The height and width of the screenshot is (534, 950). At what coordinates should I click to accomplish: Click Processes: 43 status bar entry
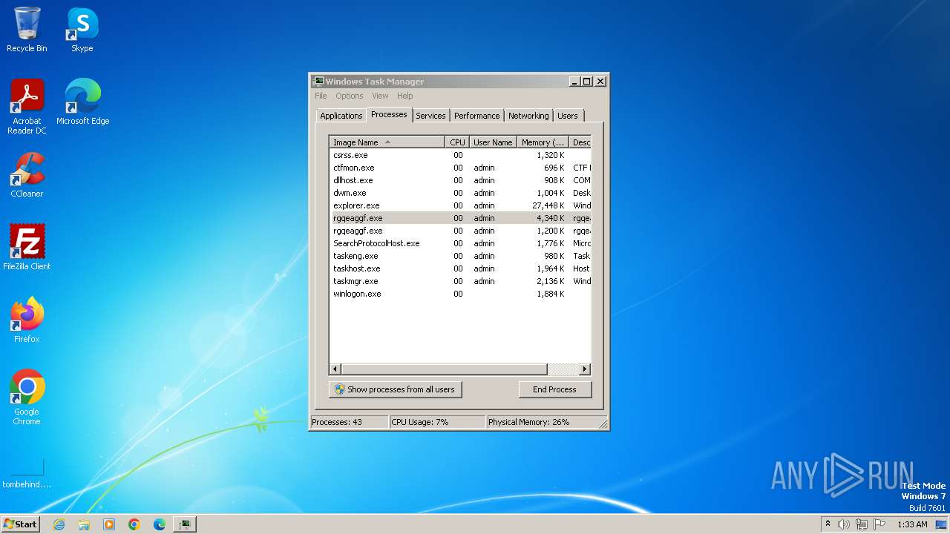(x=349, y=422)
